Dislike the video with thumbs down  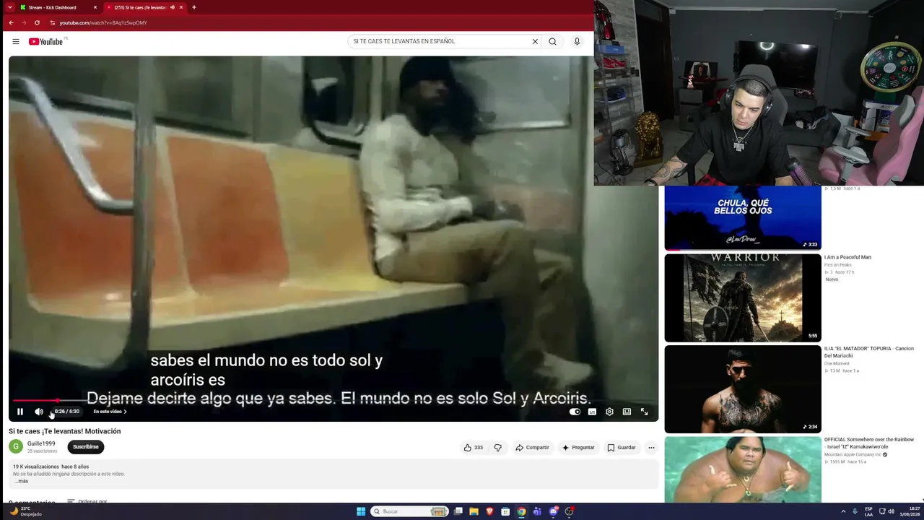[497, 448]
